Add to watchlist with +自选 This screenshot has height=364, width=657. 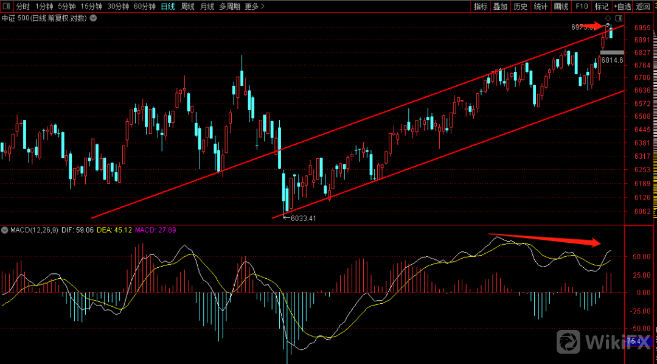tap(623, 7)
